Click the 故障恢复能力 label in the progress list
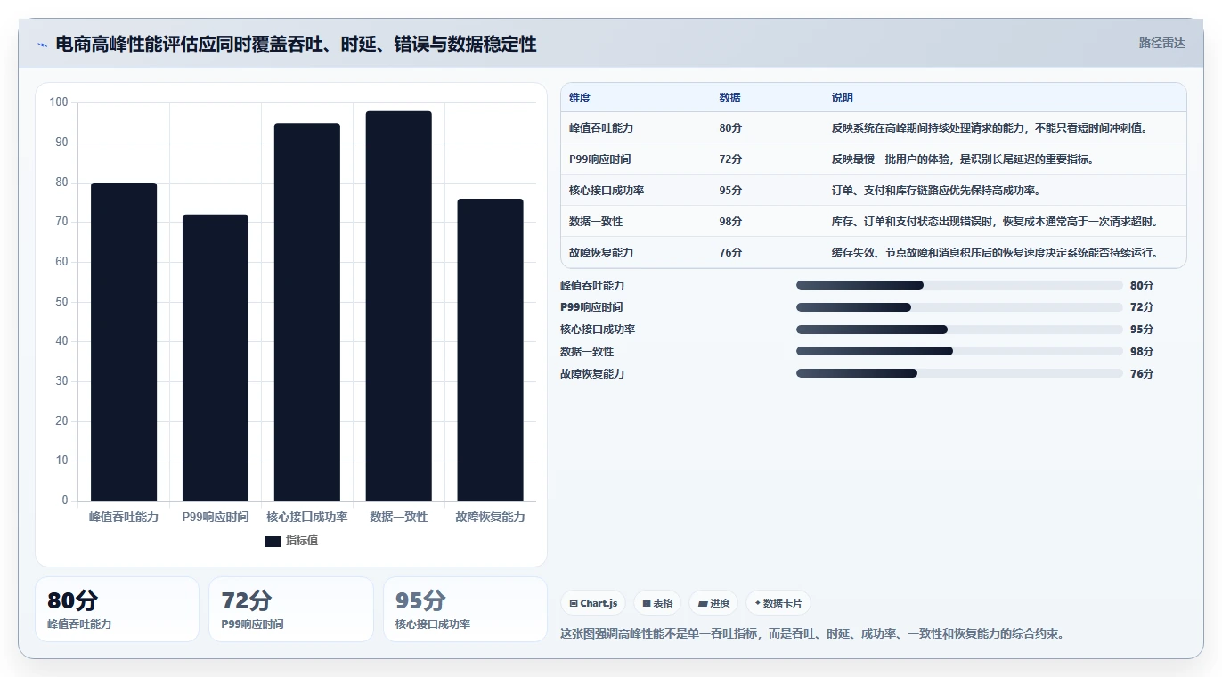This screenshot has width=1222, height=677. point(592,374)
